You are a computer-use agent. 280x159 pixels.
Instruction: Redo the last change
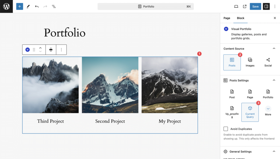pos(45,7)
